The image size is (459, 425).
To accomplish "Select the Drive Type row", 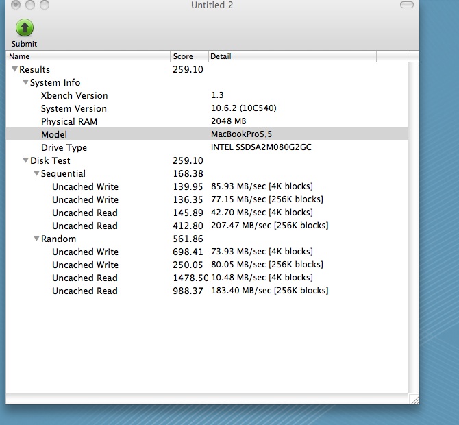I will click(x=207, y=147).
